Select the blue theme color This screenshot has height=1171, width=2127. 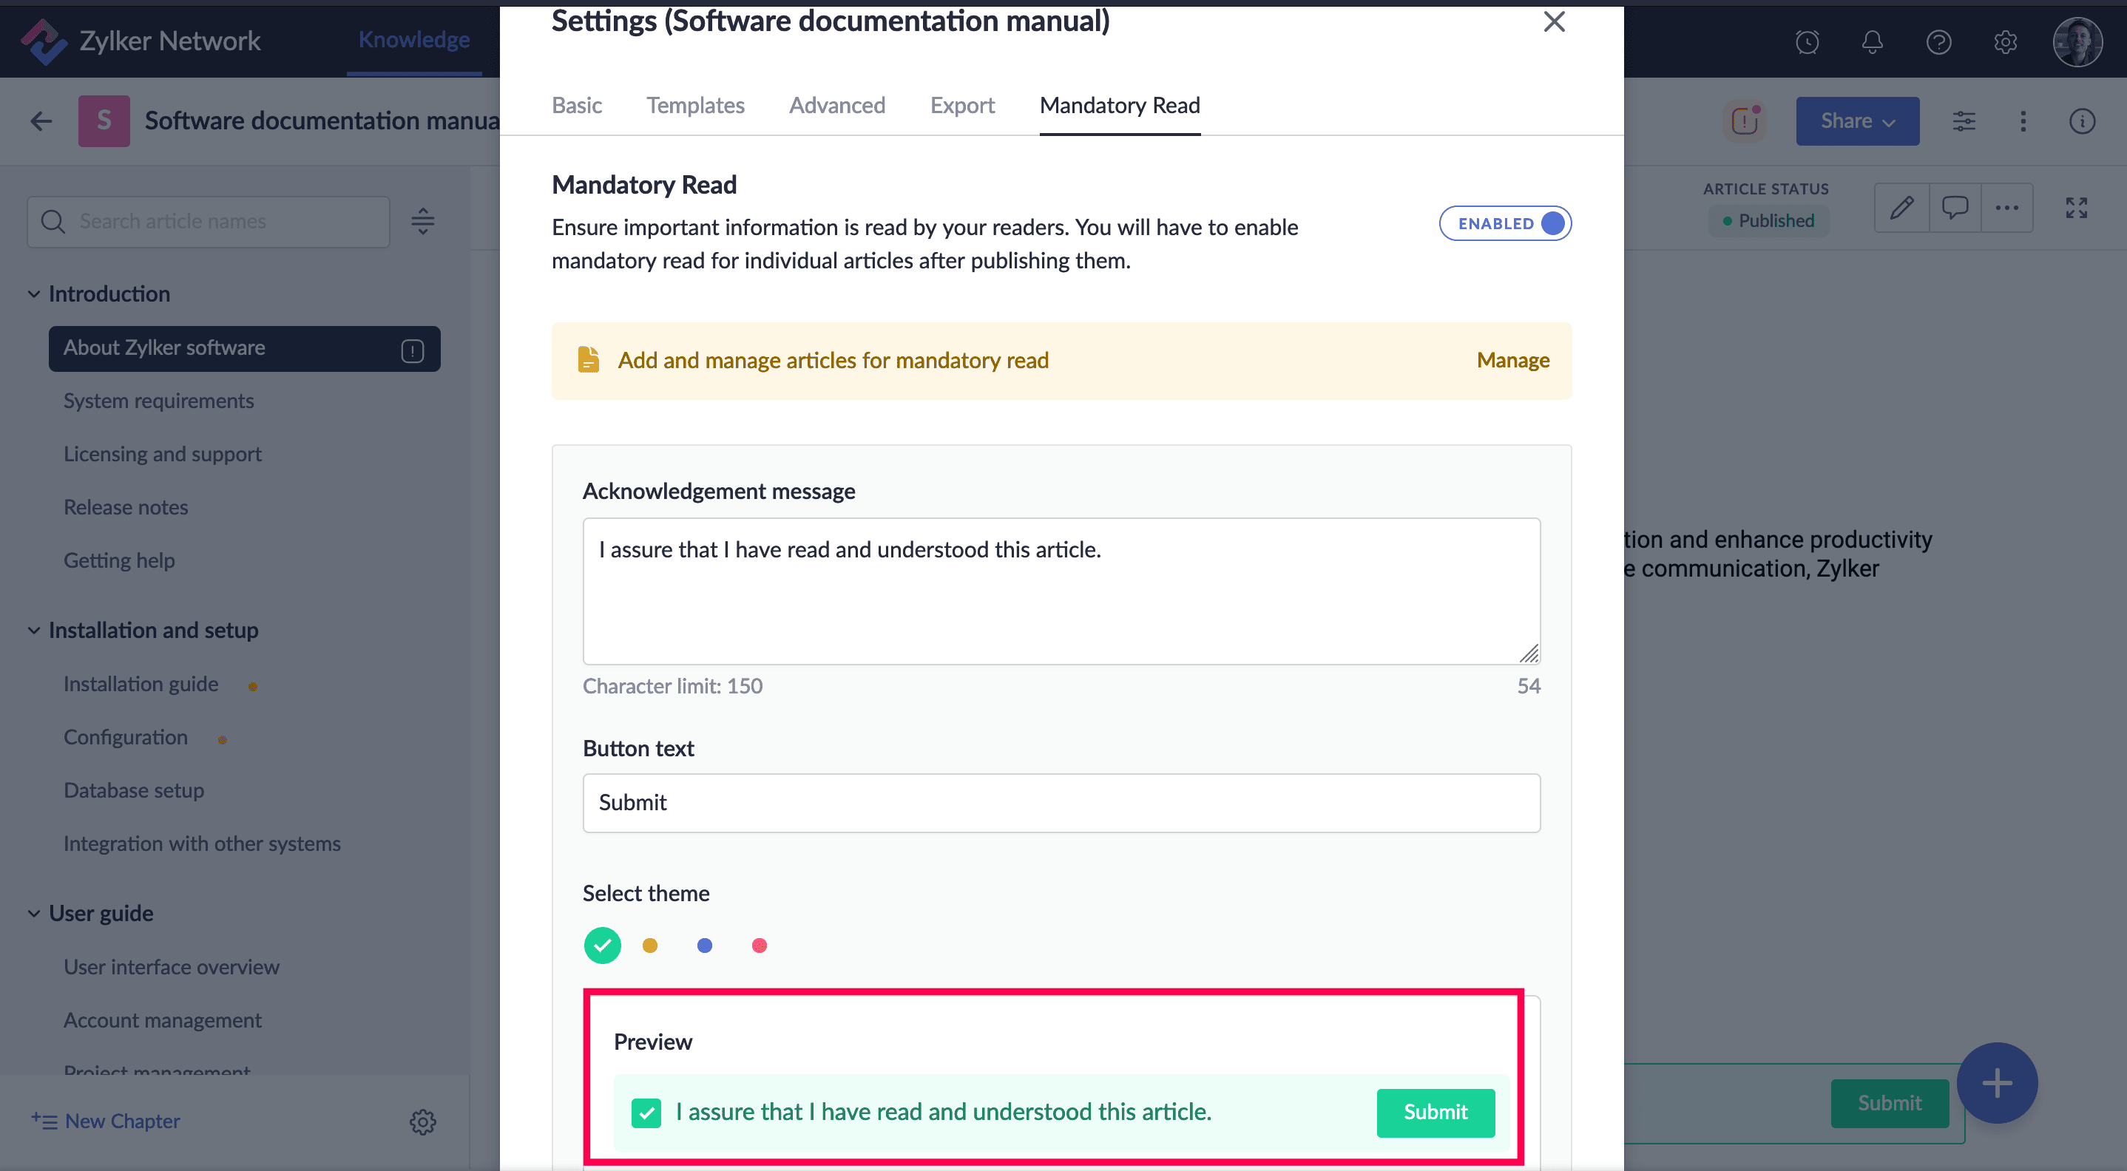click(704, 946)
